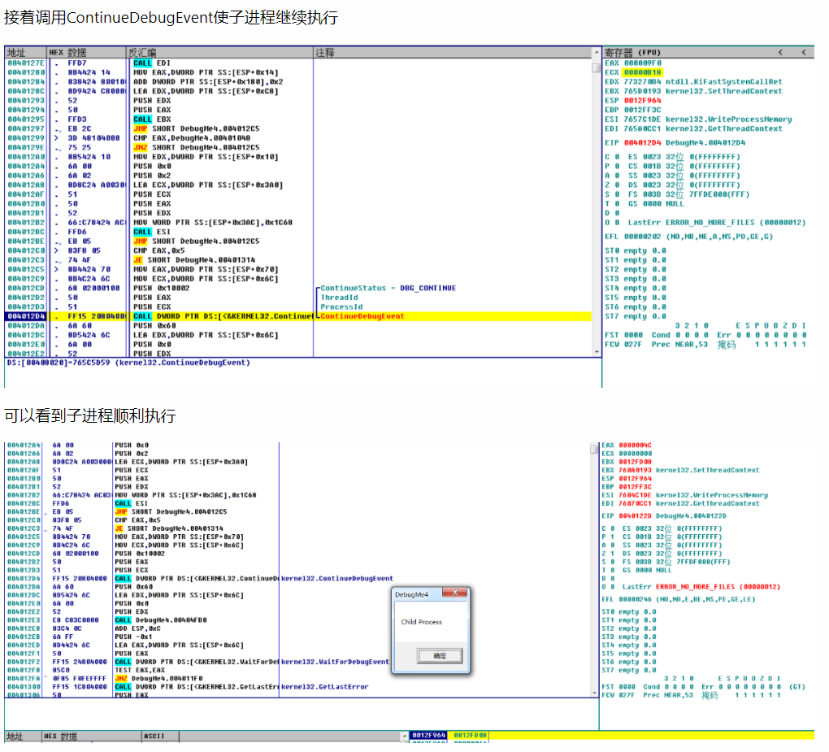The width and height of the screenshot is (829, 752).
Task: Click the scroll-up arrow of top disassembly pane
Action: coord(597,52)
